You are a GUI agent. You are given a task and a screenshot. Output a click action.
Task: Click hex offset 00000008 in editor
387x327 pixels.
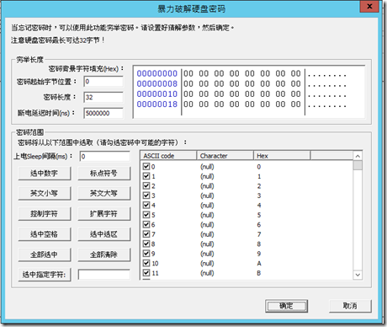point(157,83)
